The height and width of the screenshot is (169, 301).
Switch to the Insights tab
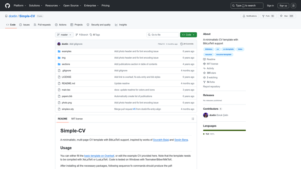click(x=121, y=25)
